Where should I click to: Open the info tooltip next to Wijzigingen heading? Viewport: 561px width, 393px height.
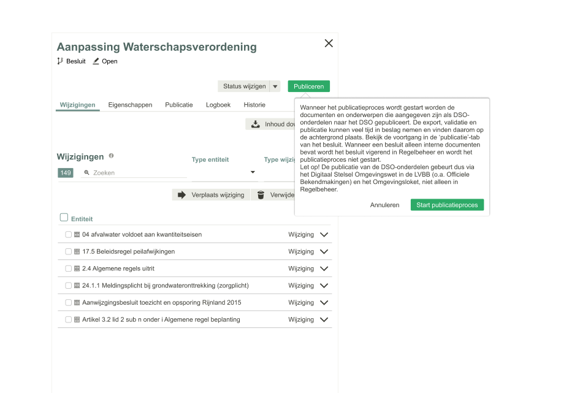pyautogui.click(x=111, y=156)
